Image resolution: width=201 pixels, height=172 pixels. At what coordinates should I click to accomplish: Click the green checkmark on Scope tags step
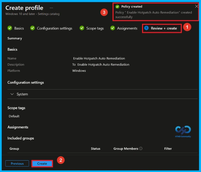(82, 28)
